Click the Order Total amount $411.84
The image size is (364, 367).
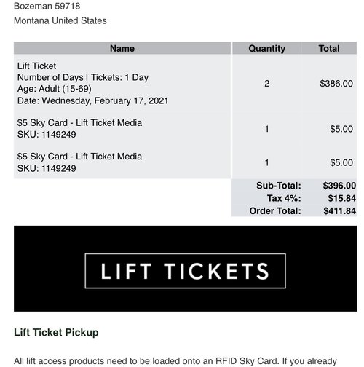pos(339,211)
